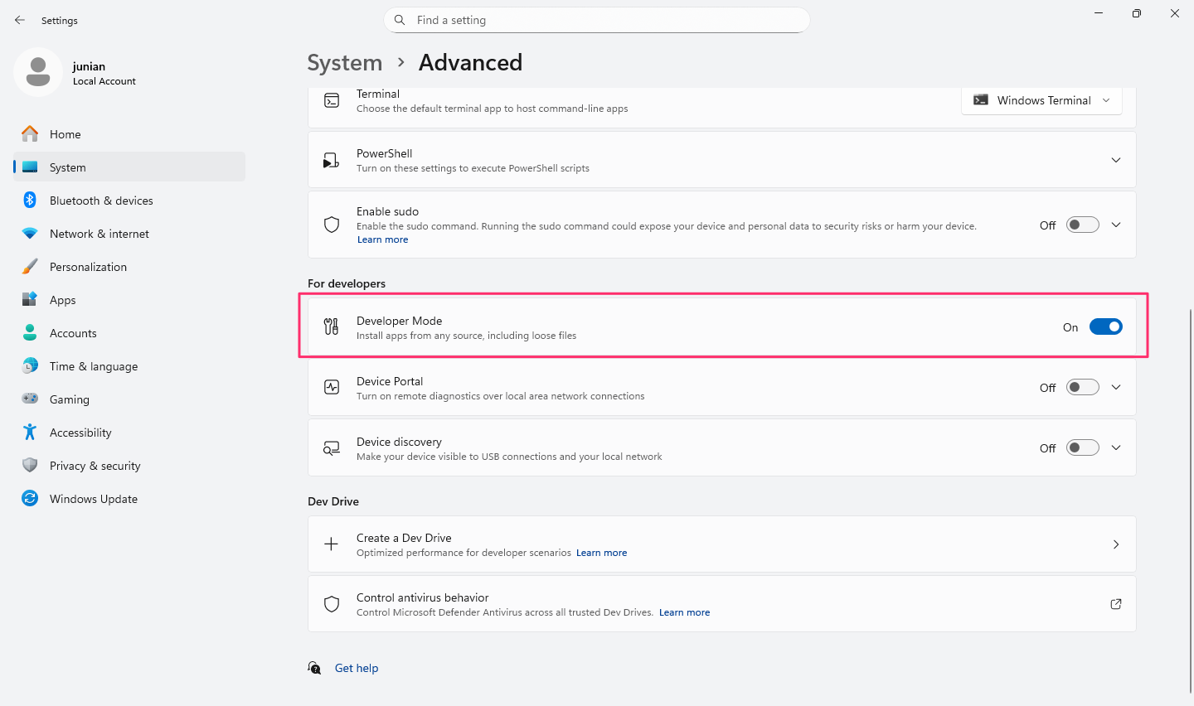This screenshot has height=706, width=1194.
Task: Select Privacy & security category
Action: (x=129, y=465)
